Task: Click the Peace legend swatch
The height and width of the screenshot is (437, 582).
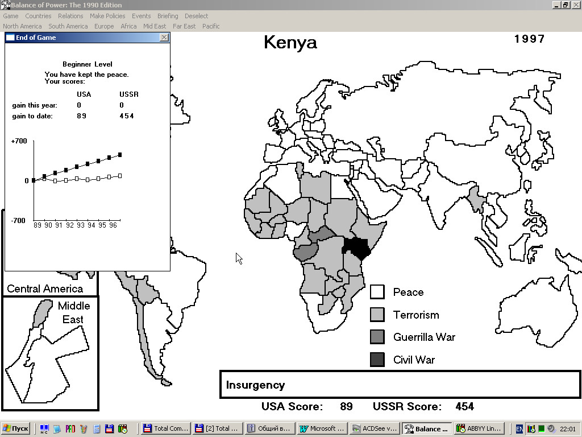Action: 377,292
